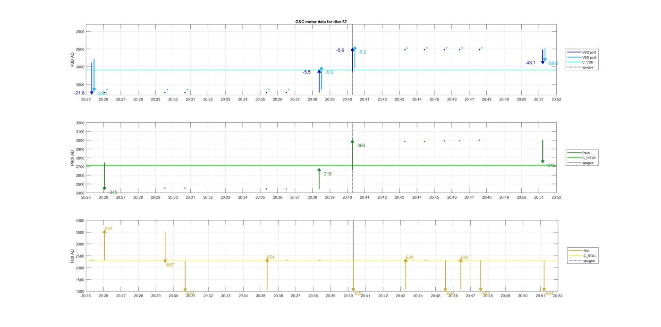Click the "3200" tick on Pitch axis
Screen dimensions: 661x327
[x=80, y=123]
